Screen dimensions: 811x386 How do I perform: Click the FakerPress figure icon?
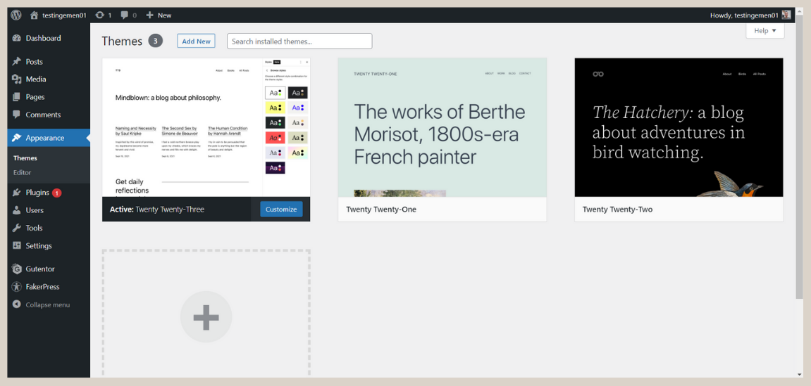(16, 286)
